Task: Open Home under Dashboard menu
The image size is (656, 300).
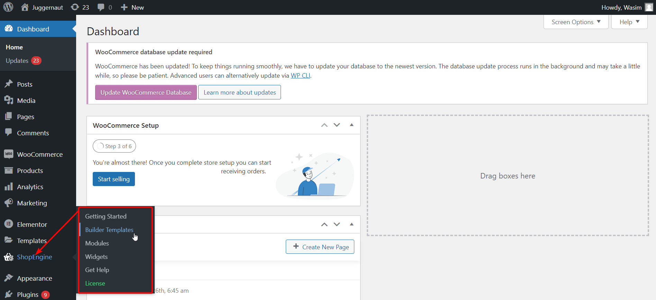Action: (14, 47)
